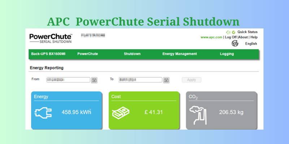Click the speaker alarm icon near Quick Status
Image resolution: width=289 pixels, height=144 pixels.
(x=228, y=32)
